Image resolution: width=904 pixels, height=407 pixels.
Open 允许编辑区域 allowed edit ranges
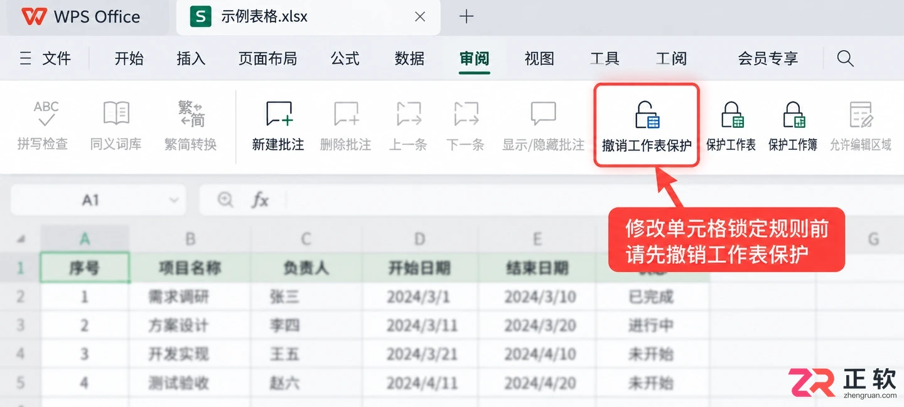click(861, 126)
